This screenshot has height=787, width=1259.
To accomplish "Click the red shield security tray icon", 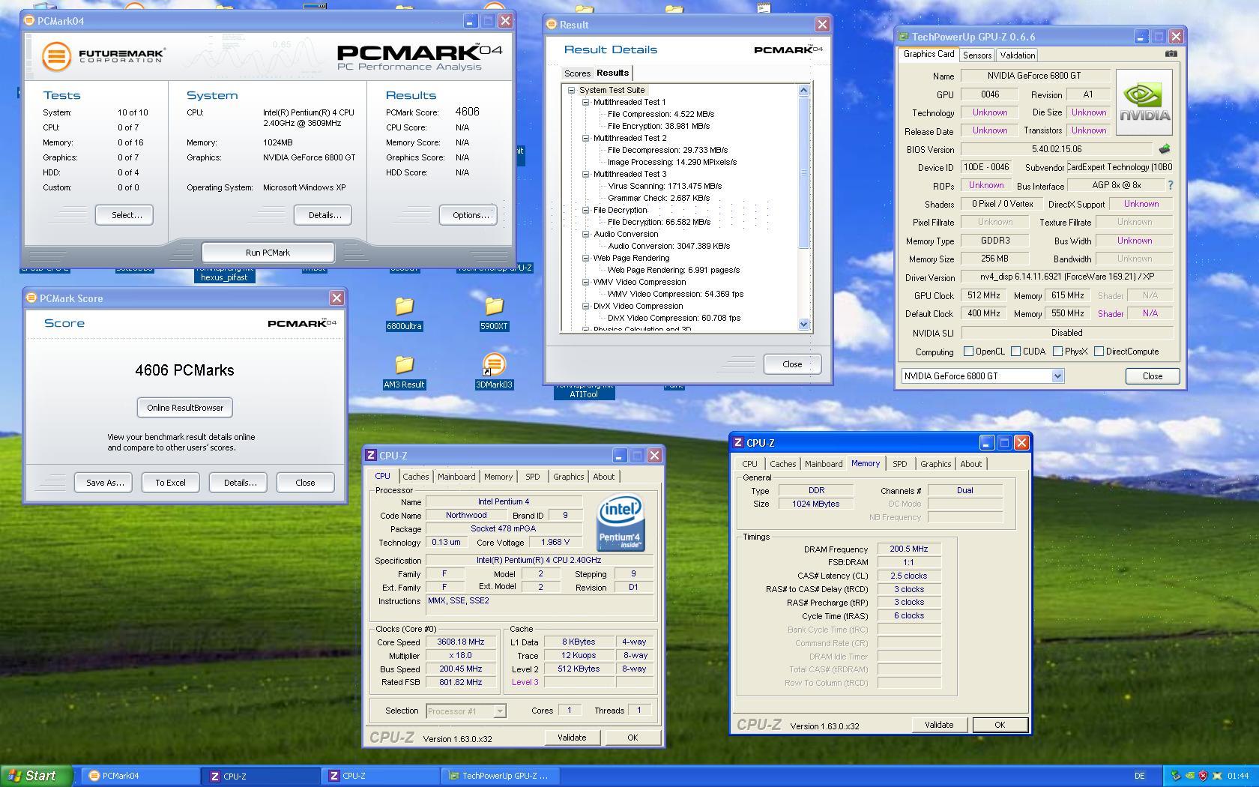I will pyautogui.click(x=1203, y=776).
